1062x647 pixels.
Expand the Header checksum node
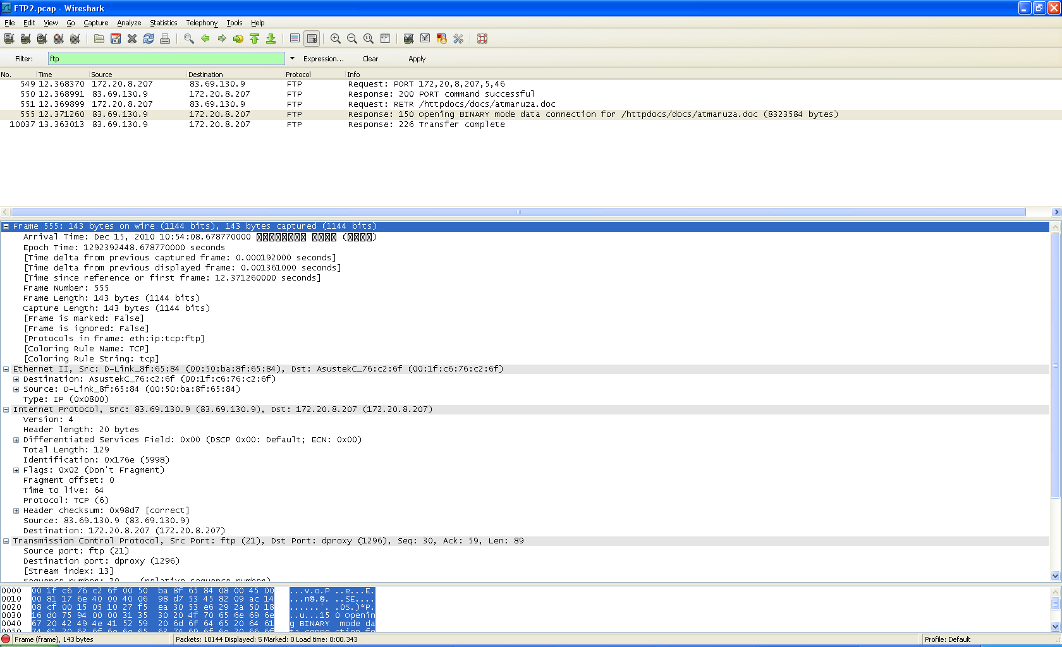point(16,511)
